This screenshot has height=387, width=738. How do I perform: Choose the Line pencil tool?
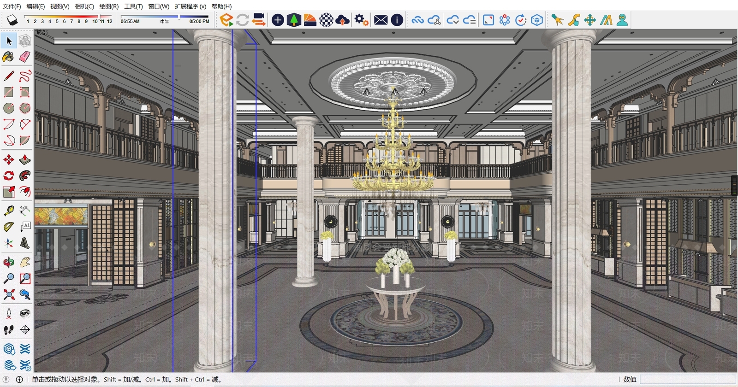9,76
